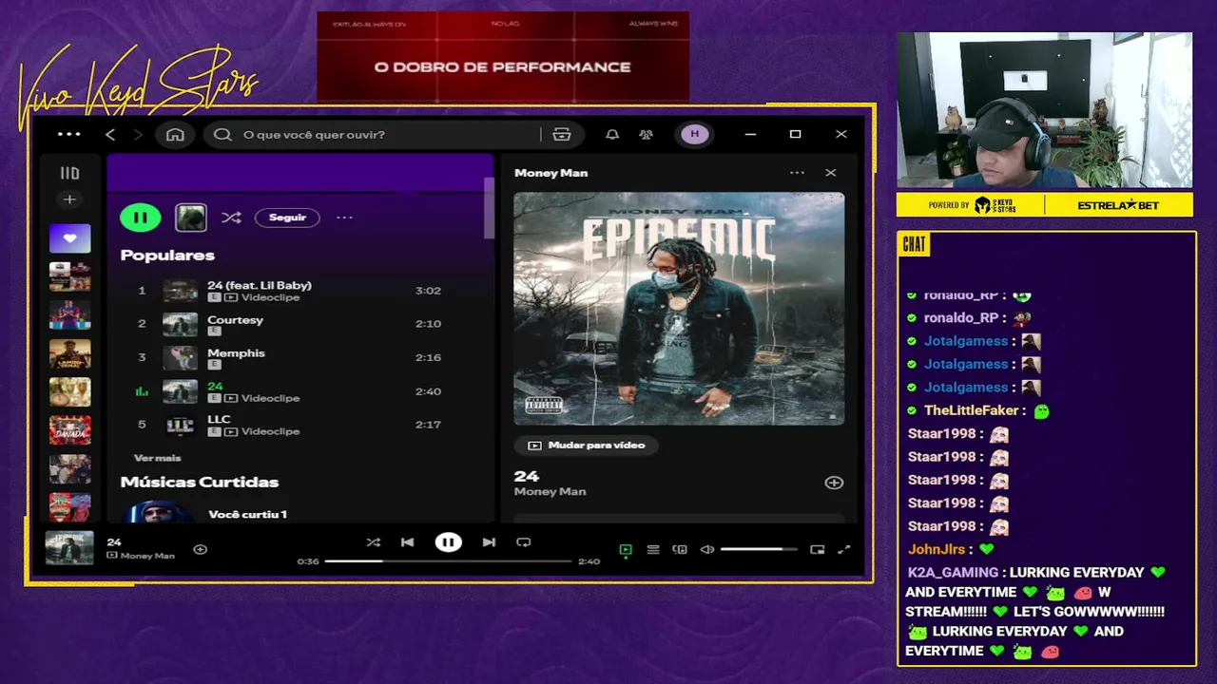Follow the artist with Seguir button

tap(287, 218)
